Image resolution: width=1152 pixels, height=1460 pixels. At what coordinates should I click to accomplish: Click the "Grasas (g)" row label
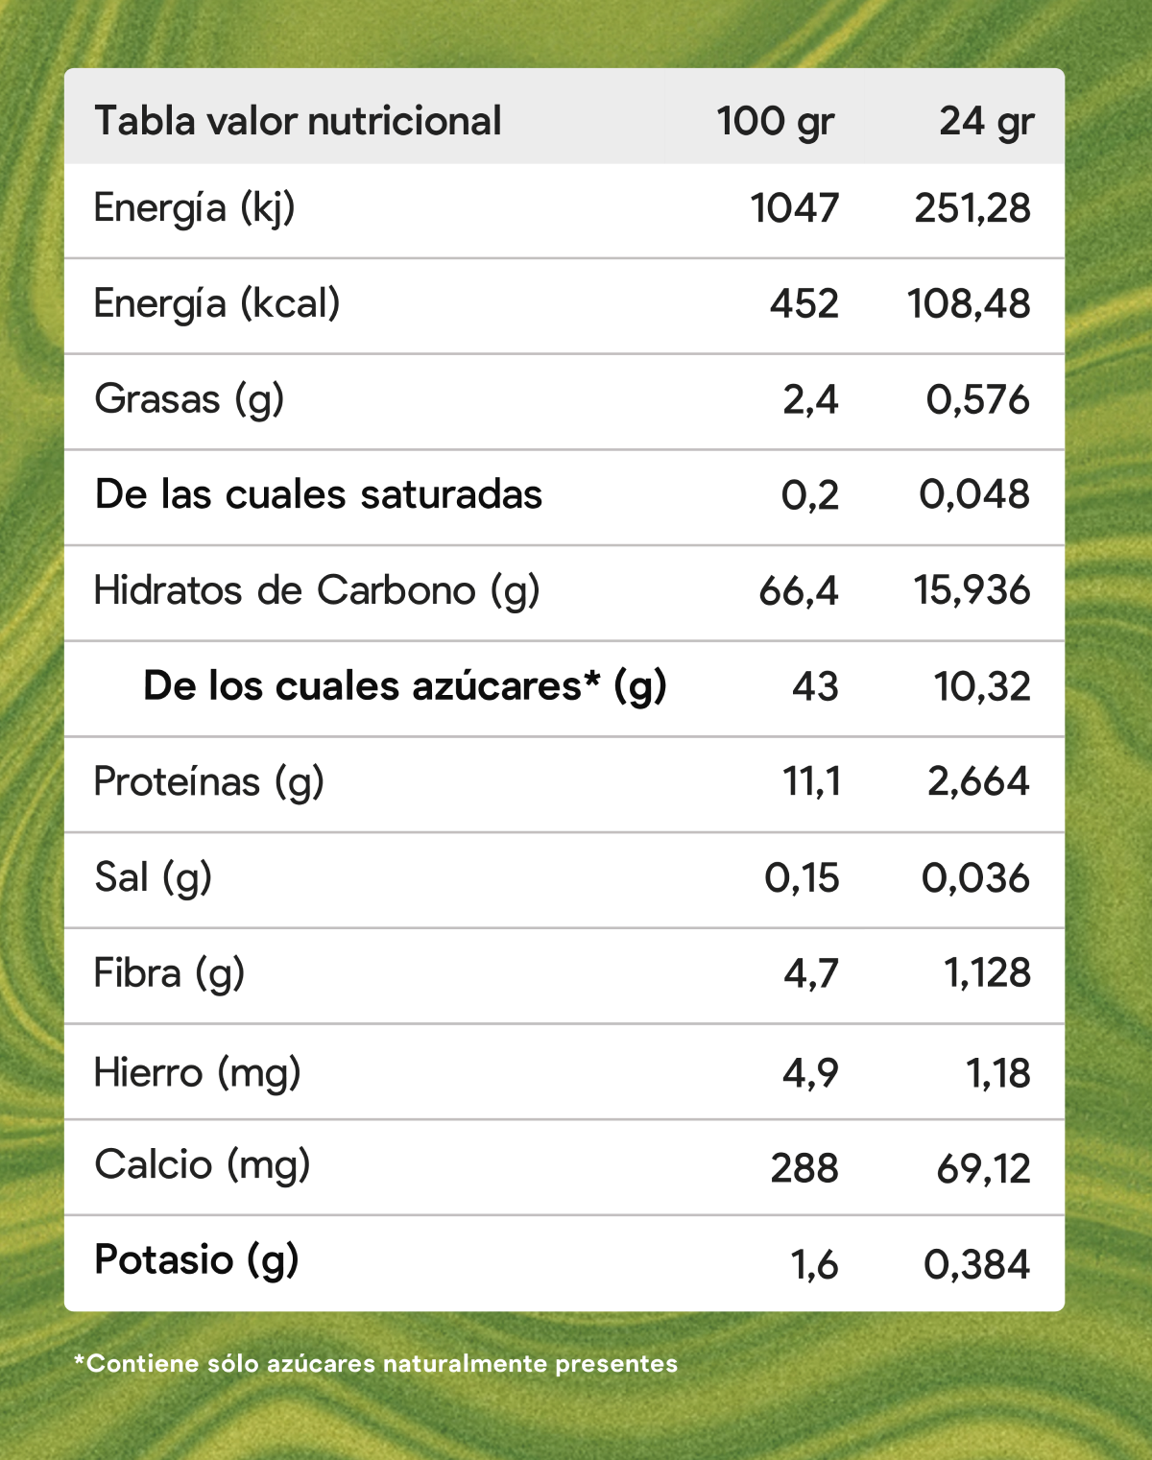[x=189, y=399]
